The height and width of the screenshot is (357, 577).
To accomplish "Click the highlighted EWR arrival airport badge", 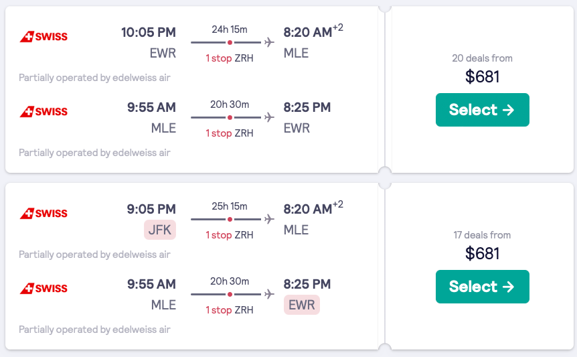I will [x=301, y=305].
